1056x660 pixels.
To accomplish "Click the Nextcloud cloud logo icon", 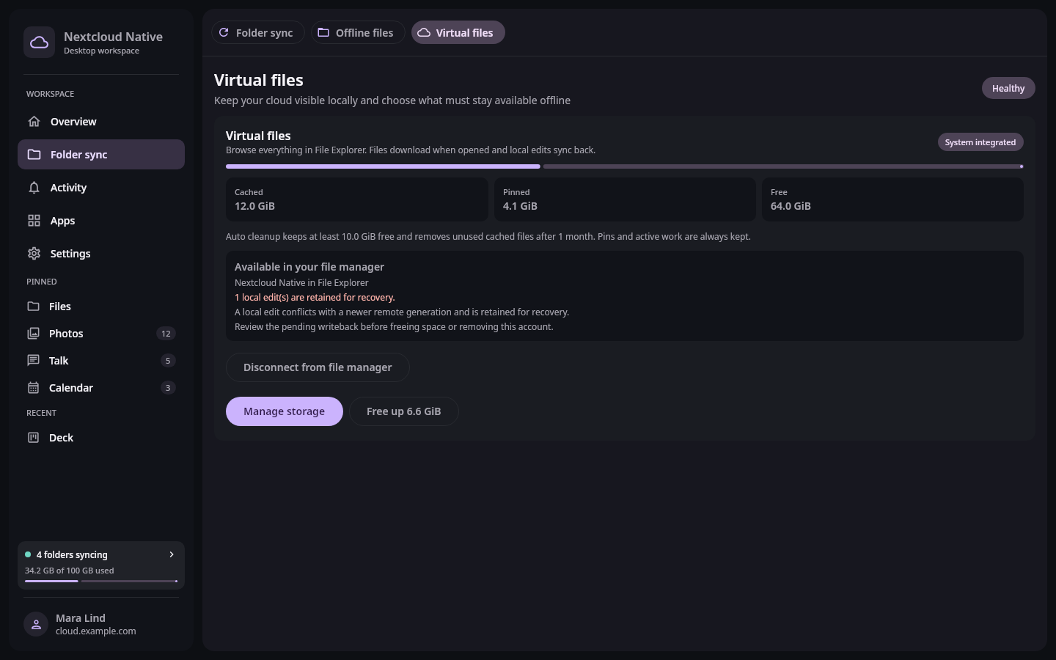I will tap(39, 43).
